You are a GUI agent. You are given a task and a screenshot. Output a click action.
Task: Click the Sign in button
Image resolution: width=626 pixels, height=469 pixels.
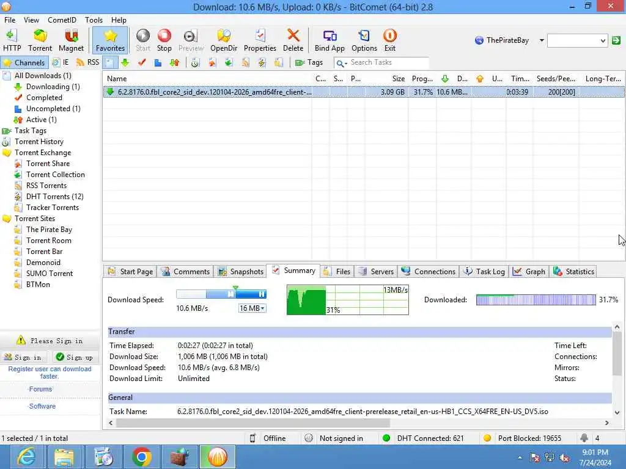24,357
